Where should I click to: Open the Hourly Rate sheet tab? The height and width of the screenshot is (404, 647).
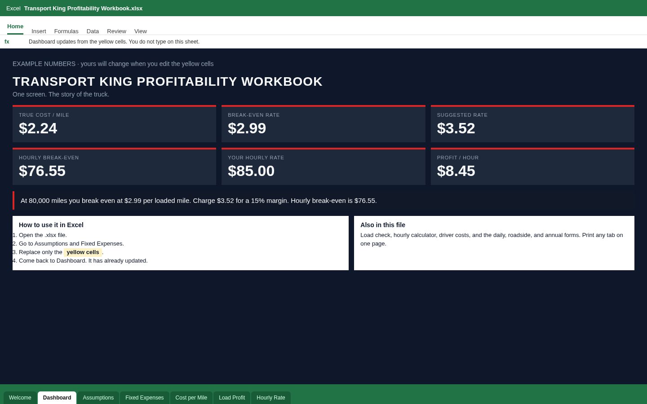click(271, 398)
